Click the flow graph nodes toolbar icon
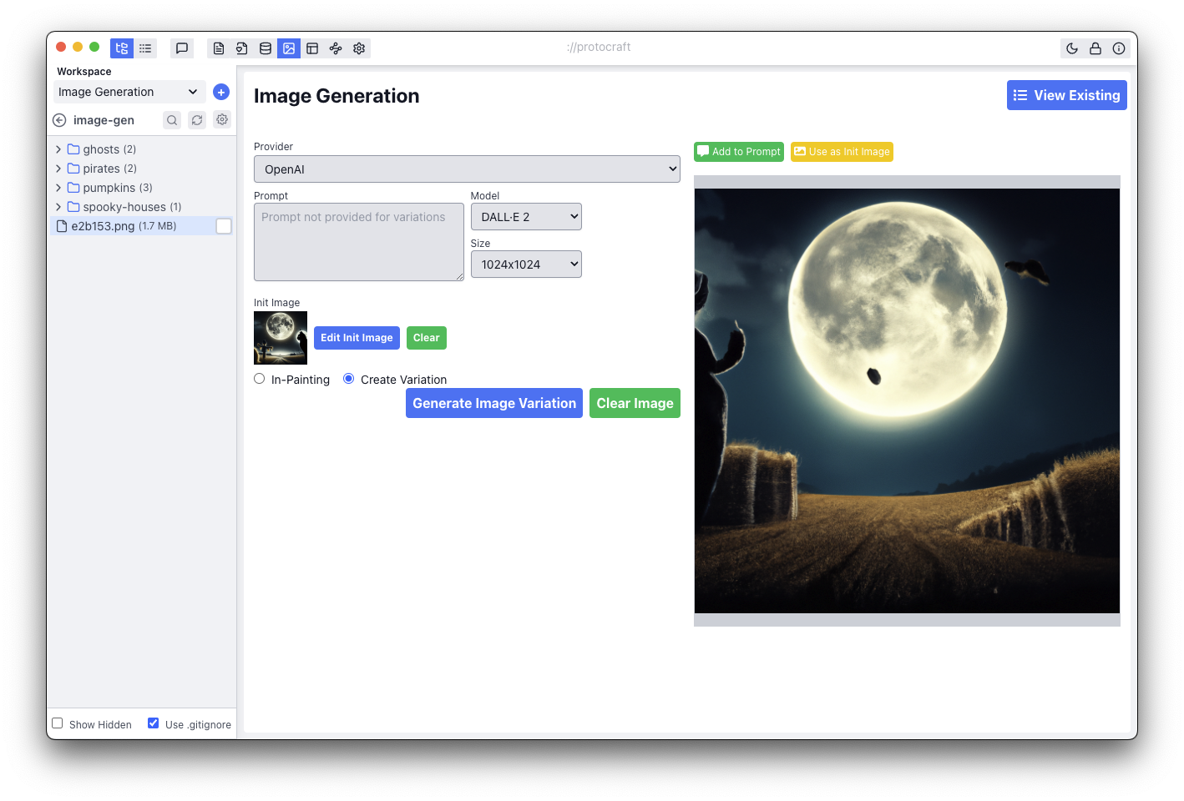 [x=336, y=48]
